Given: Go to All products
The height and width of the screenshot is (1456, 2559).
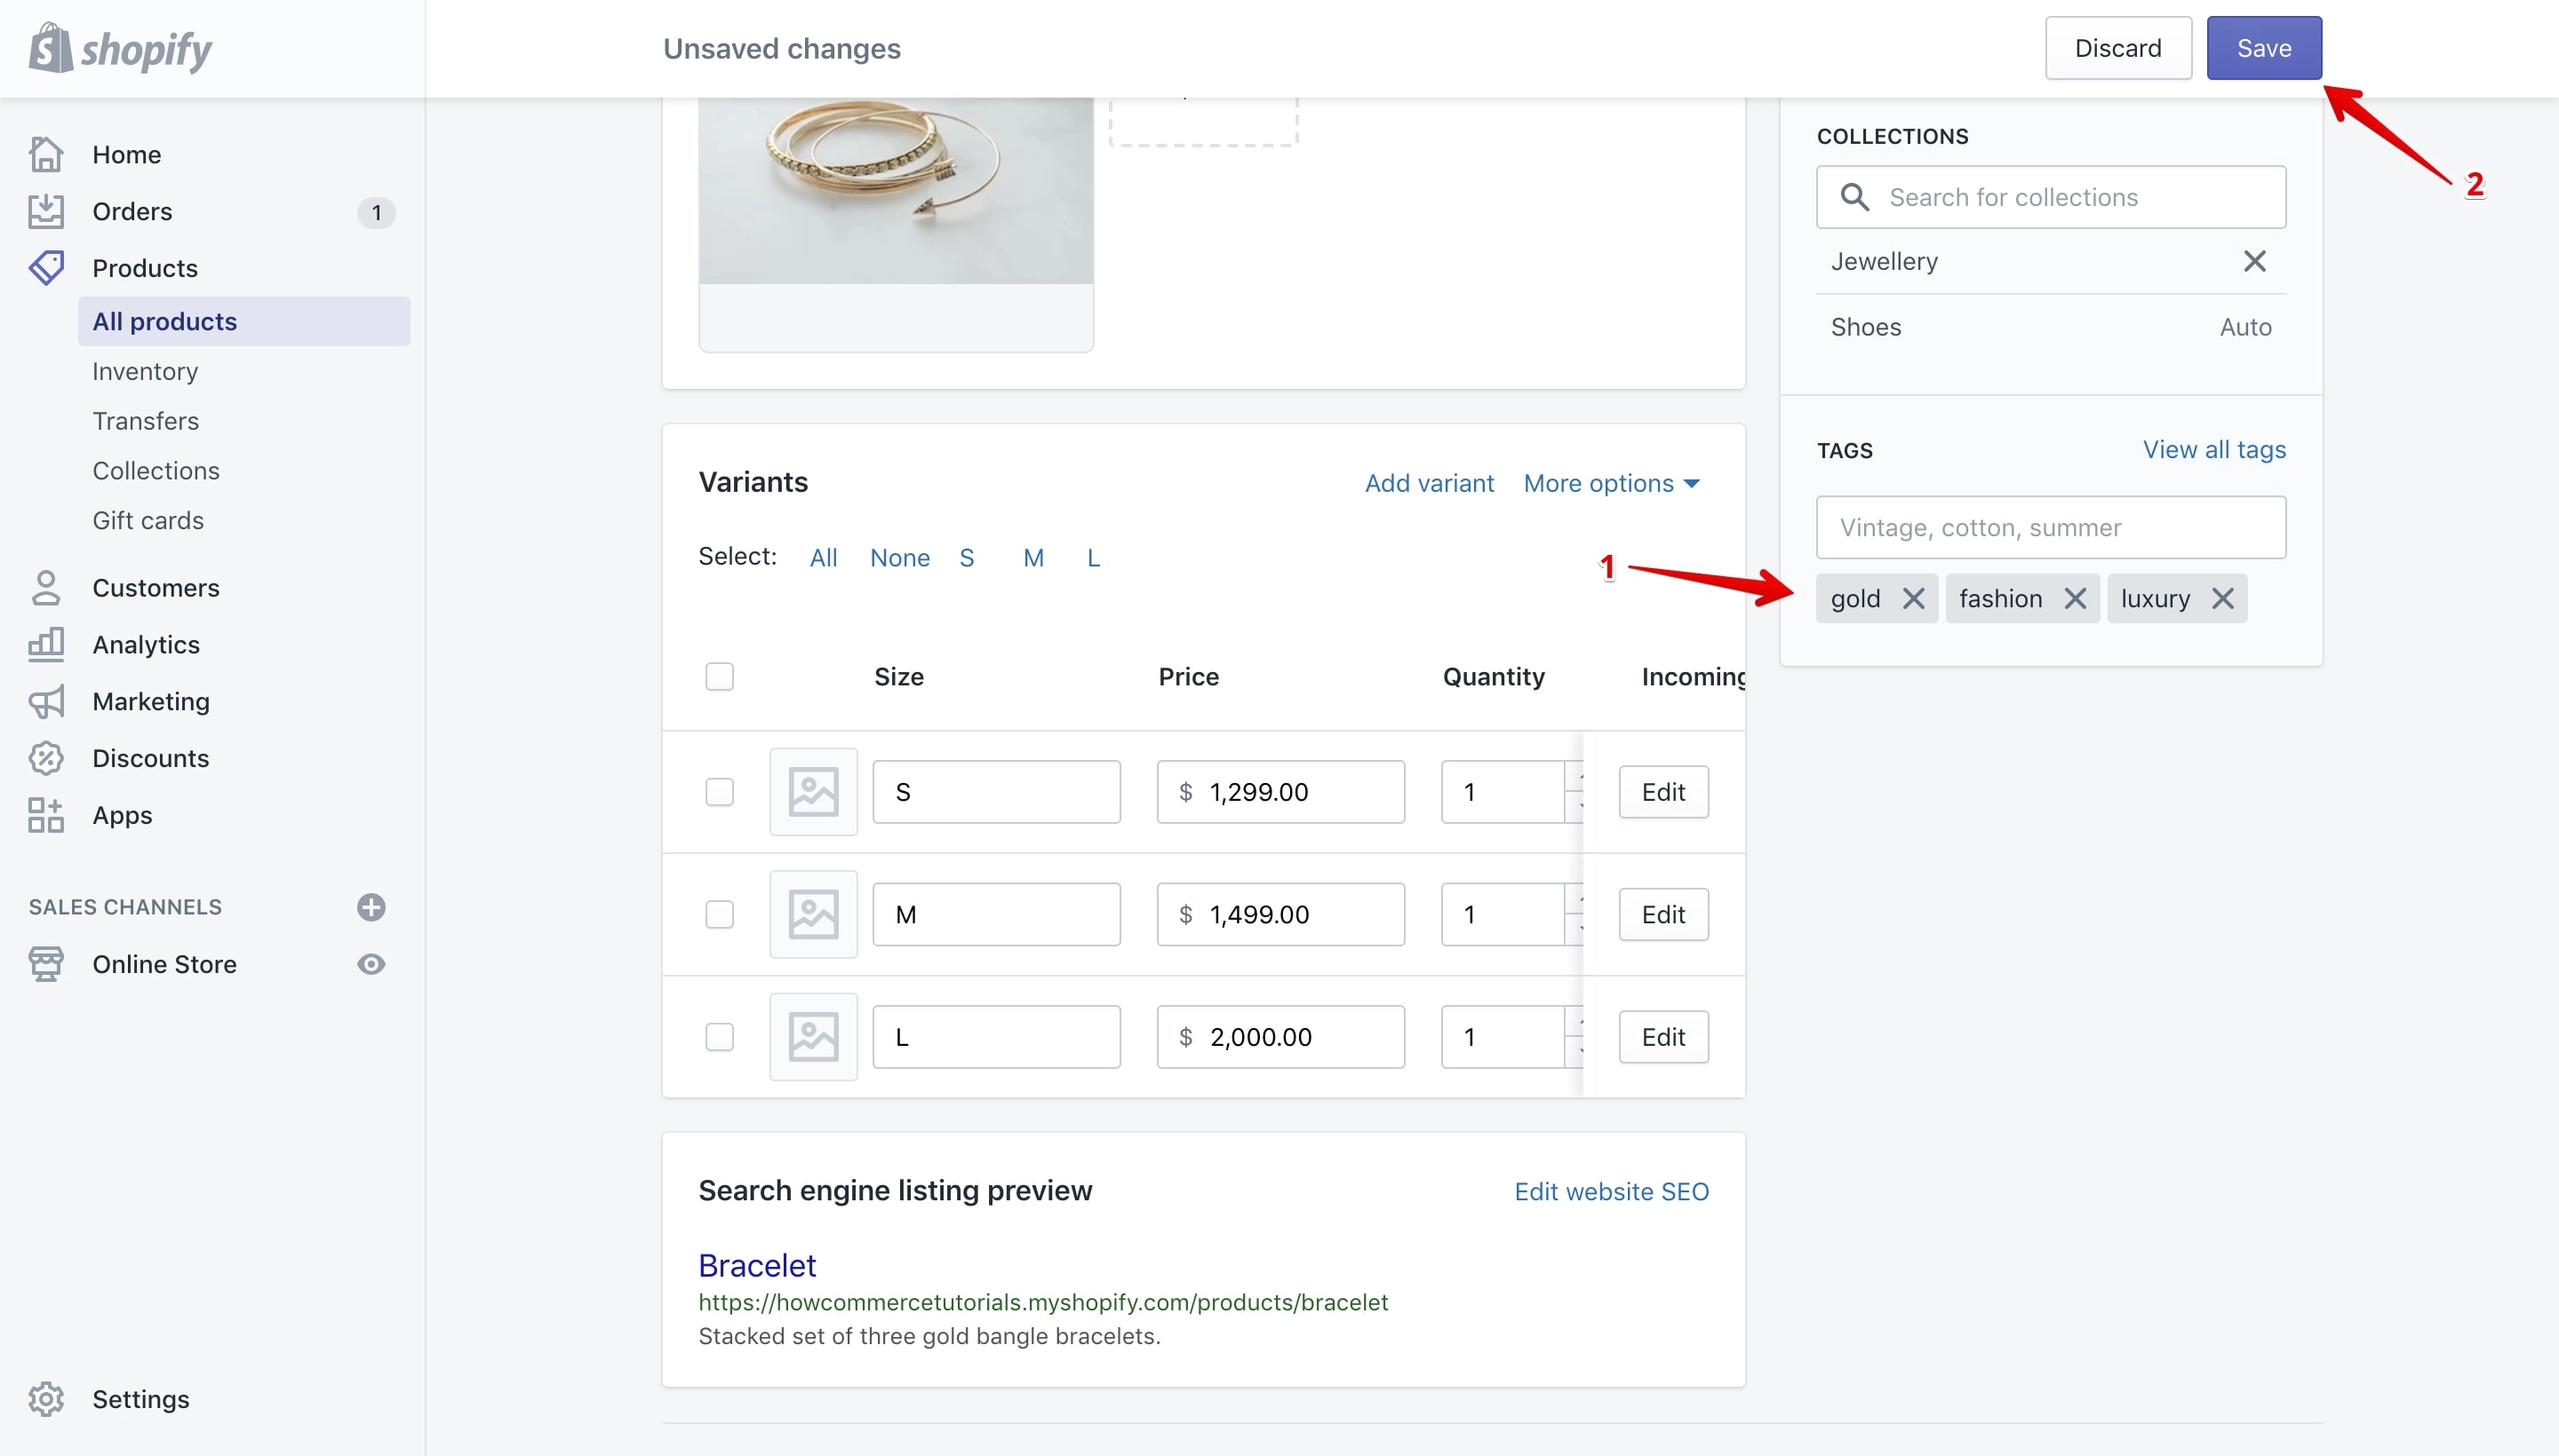Looking at the screenshot, I should click(243, 321).
